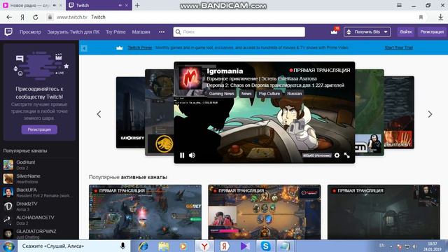Go to previous carousel stream
448x252 pixels.
point(99,114)
